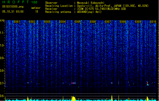Image resolution: width=159 pixels, height=101 pixels.
Task: Click the 1.0 kHz axis label
Action: pyautogui.click(x=2, y=45)
